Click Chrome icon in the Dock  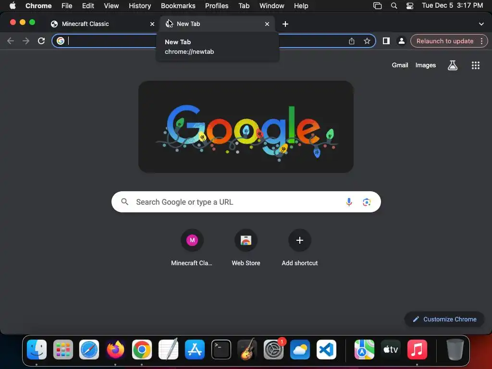pos(142,349)
